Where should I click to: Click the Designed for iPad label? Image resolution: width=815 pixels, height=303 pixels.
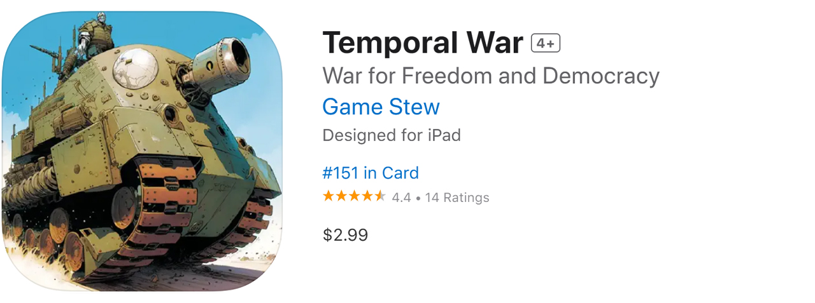pos(391,135)
